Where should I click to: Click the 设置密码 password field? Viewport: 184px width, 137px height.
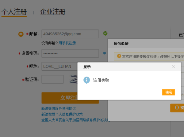click(x=70, y=53)
